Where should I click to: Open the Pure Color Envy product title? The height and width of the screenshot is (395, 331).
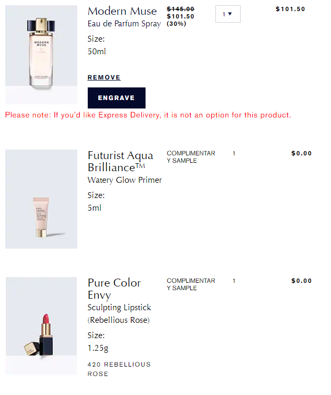(x=114, y=289)
